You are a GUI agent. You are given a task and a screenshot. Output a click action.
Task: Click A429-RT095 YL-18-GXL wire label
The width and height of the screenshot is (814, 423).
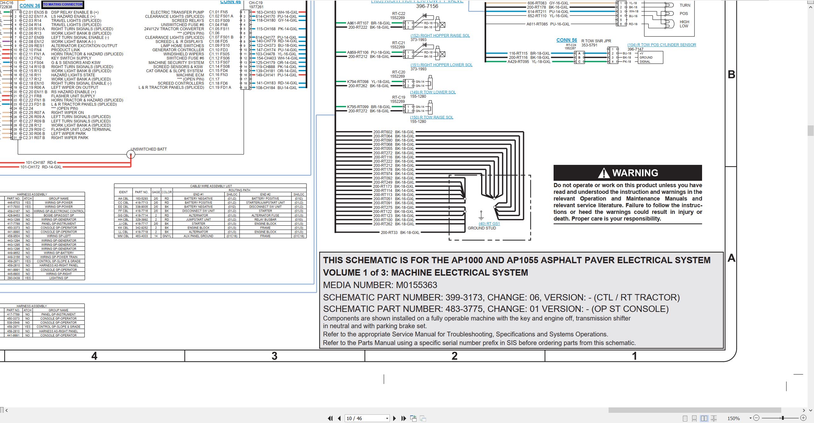pyautogui.click(x=529, y=62)
